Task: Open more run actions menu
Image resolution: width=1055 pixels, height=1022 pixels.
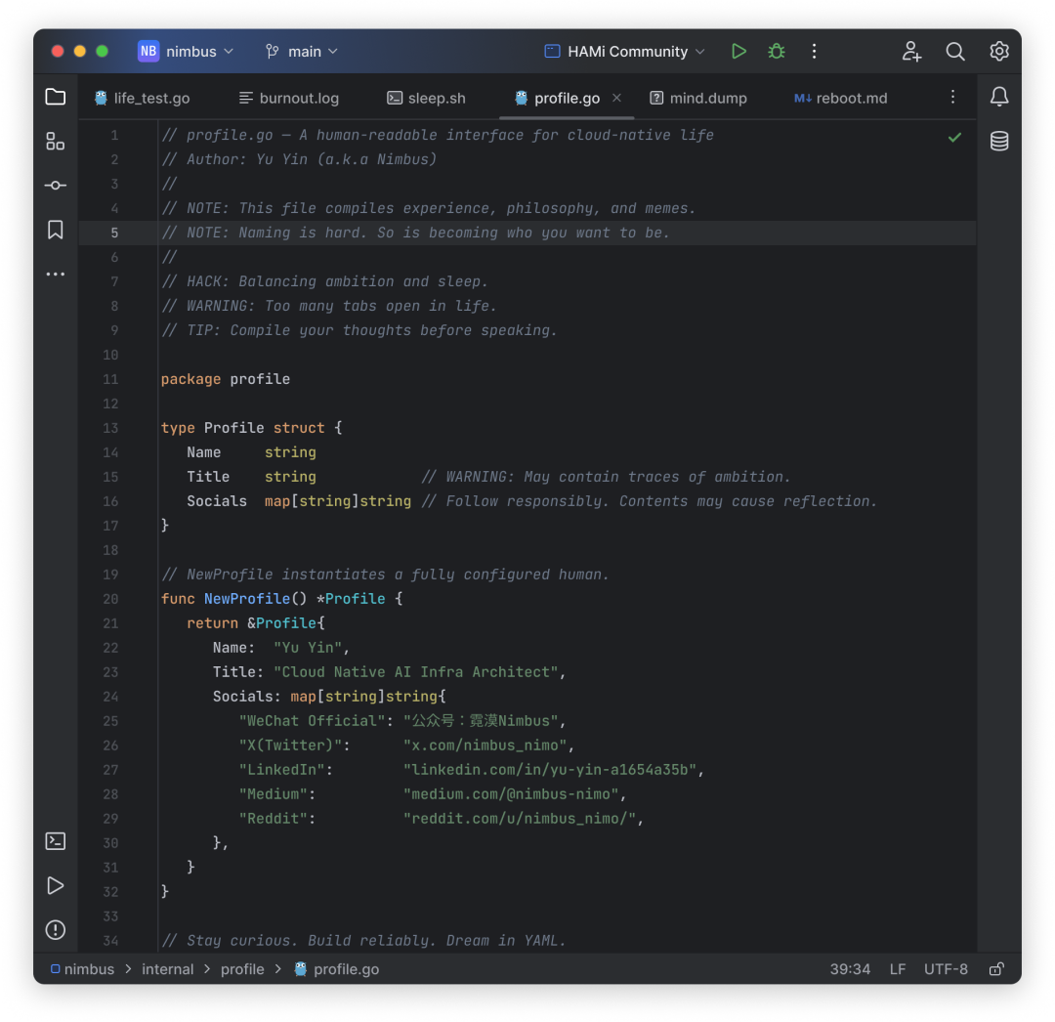Action: point(814,51)
